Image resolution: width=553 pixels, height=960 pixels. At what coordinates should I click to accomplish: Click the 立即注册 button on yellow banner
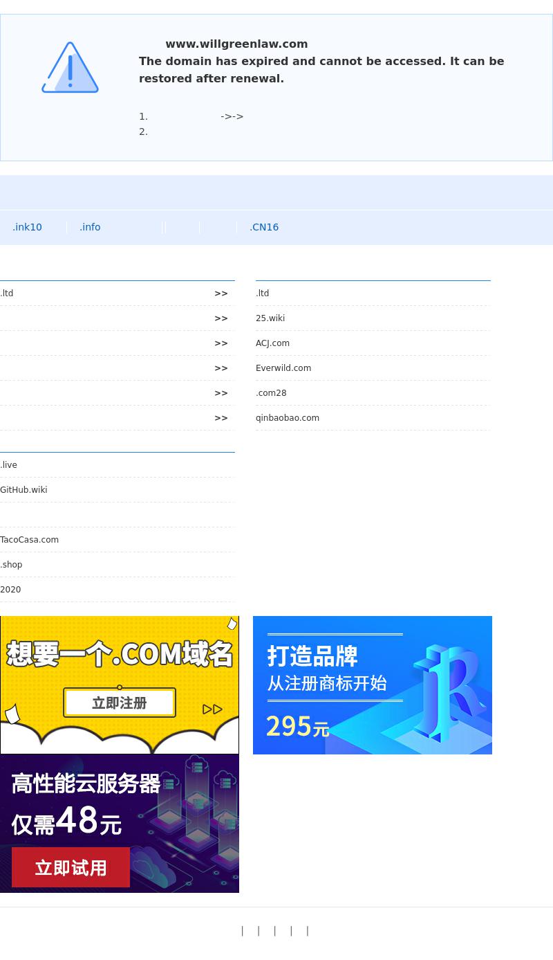click(119, 703)
